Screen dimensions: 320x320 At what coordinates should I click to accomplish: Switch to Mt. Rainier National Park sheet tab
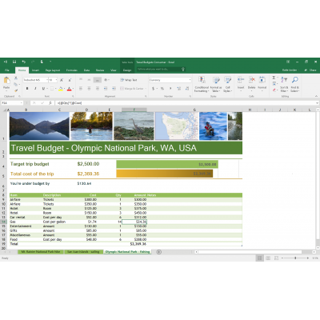pyautogui.click(x=41, y=252)
